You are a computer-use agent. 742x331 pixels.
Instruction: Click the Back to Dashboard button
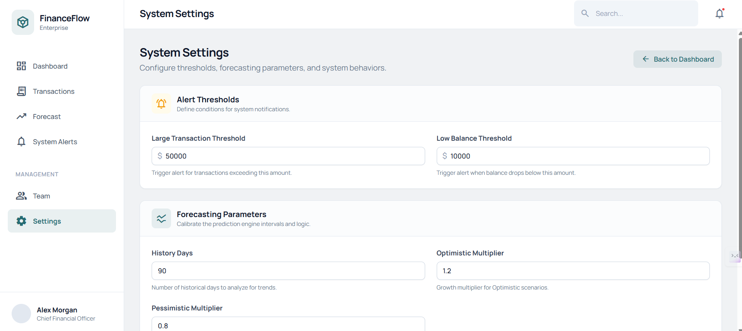677,59
